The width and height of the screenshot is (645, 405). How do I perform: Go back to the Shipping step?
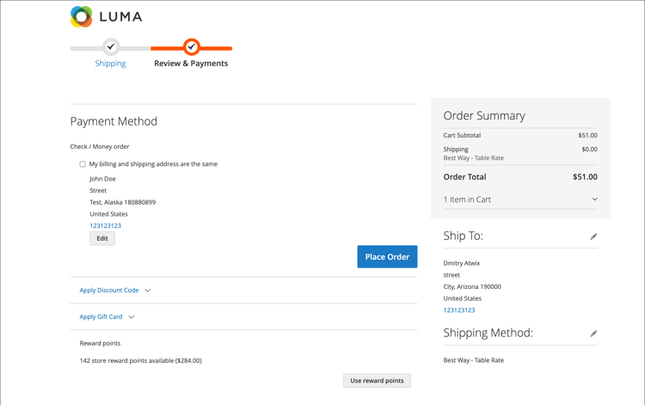[x=110, y=64]
